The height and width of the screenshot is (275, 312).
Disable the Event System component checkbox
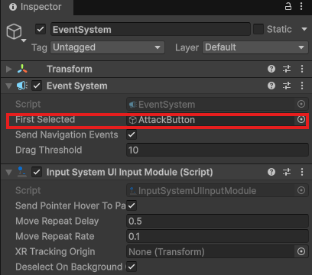(37, 86)
